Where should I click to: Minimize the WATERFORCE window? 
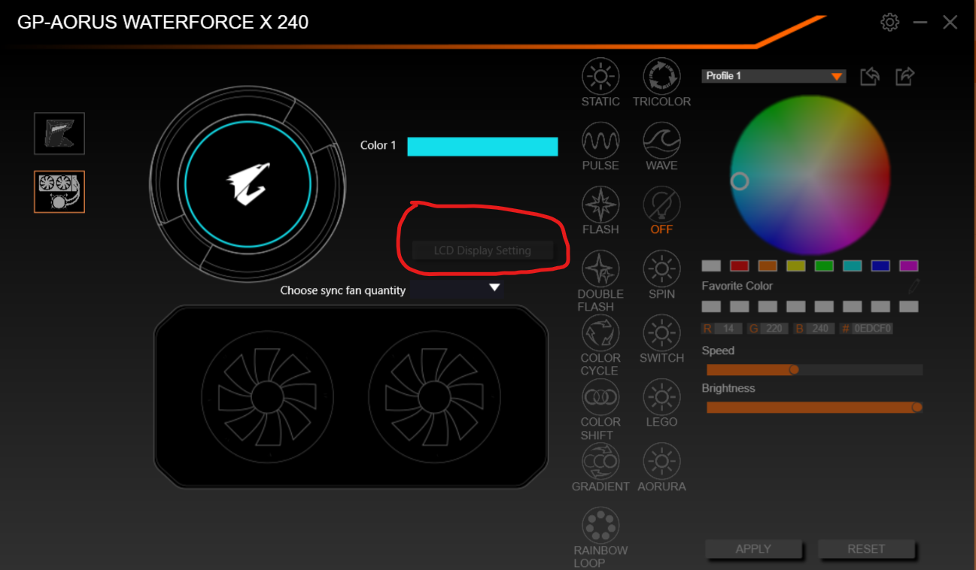[920, 23]
